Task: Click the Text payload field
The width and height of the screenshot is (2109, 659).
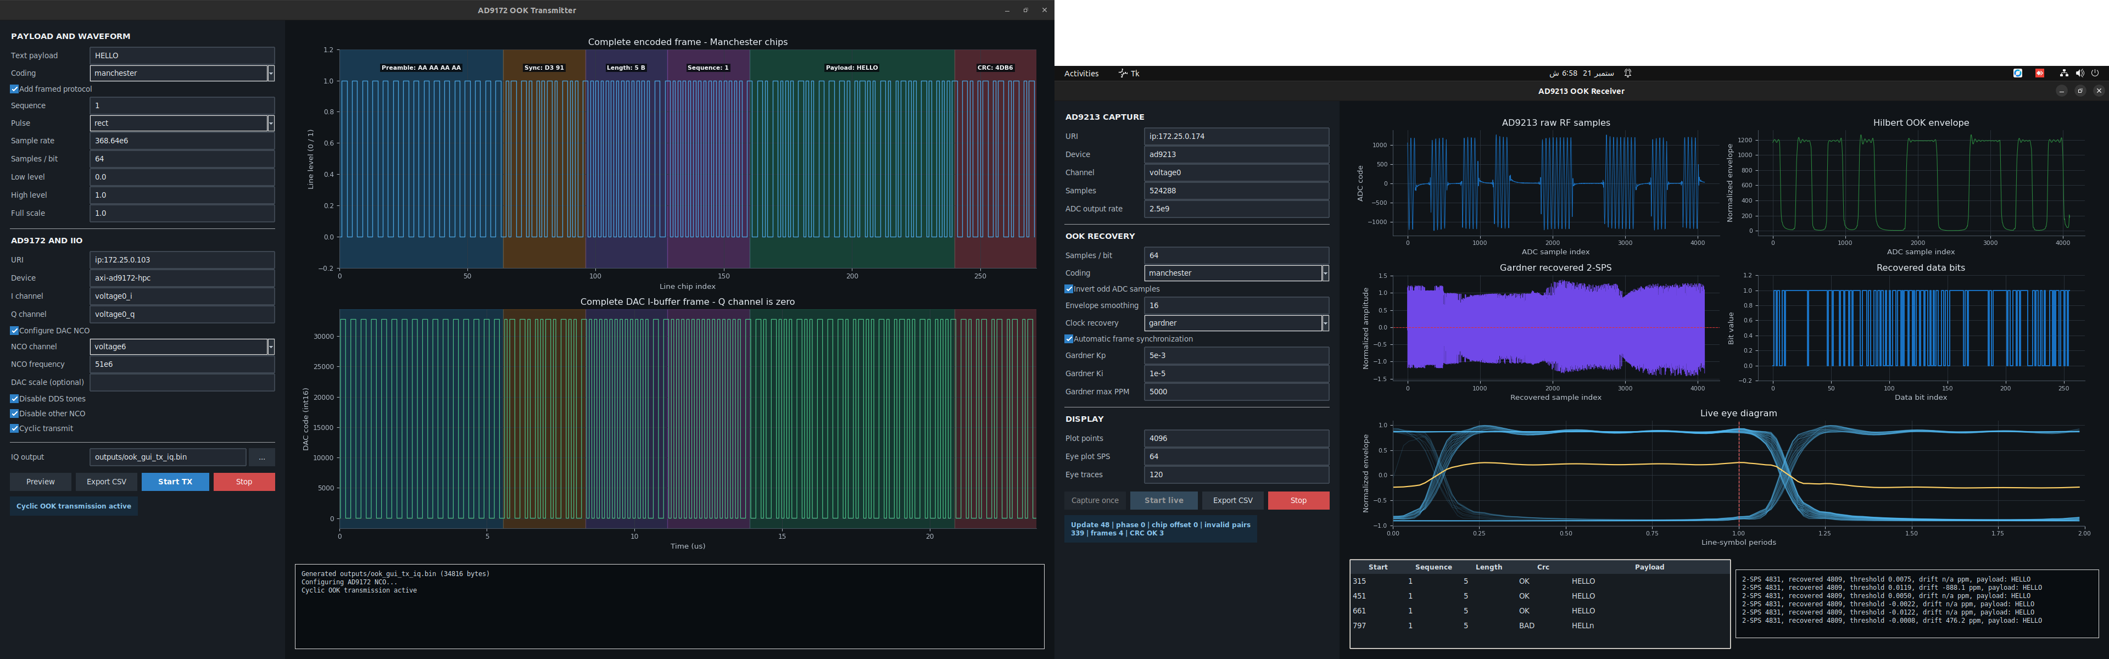Action: tap(182, 55)
